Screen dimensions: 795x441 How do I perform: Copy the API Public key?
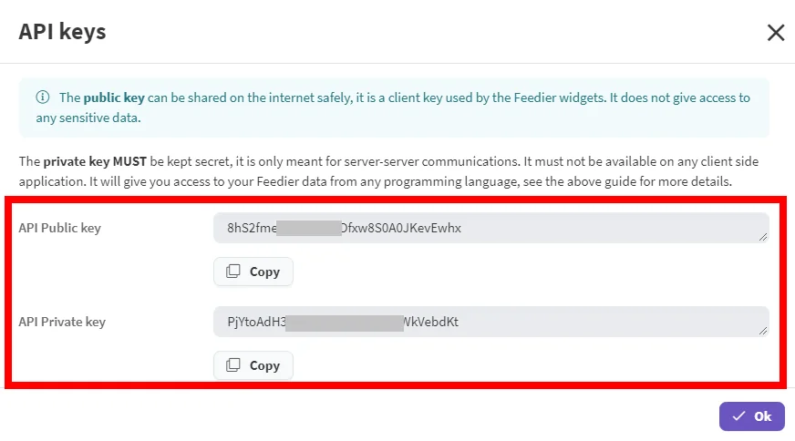pyautogui.click(x=253, y=272)
